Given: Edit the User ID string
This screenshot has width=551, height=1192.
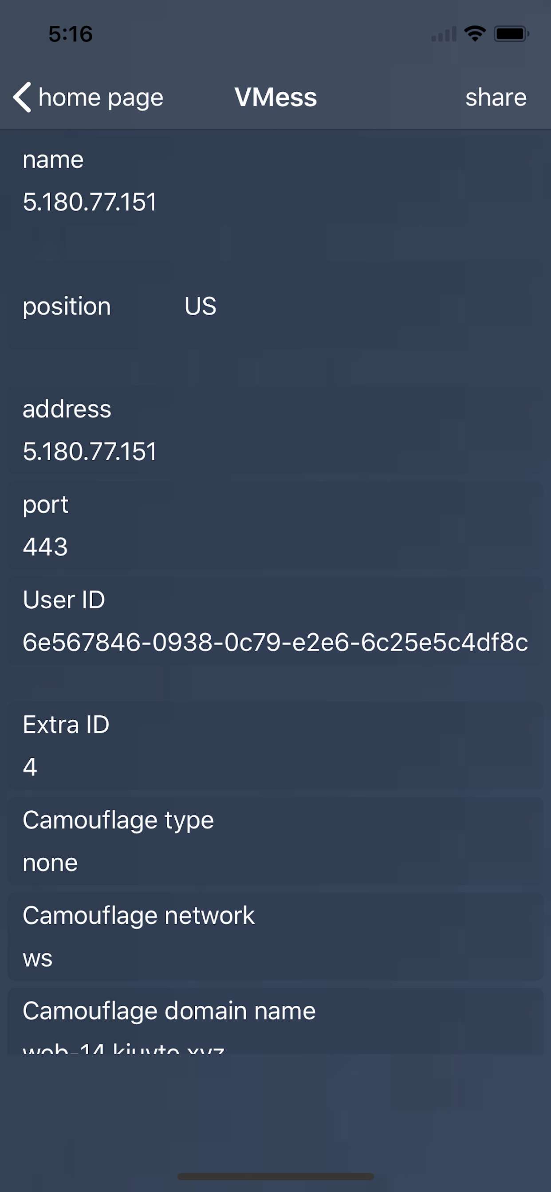Looking at the screenshot, I should pos(275,642).
